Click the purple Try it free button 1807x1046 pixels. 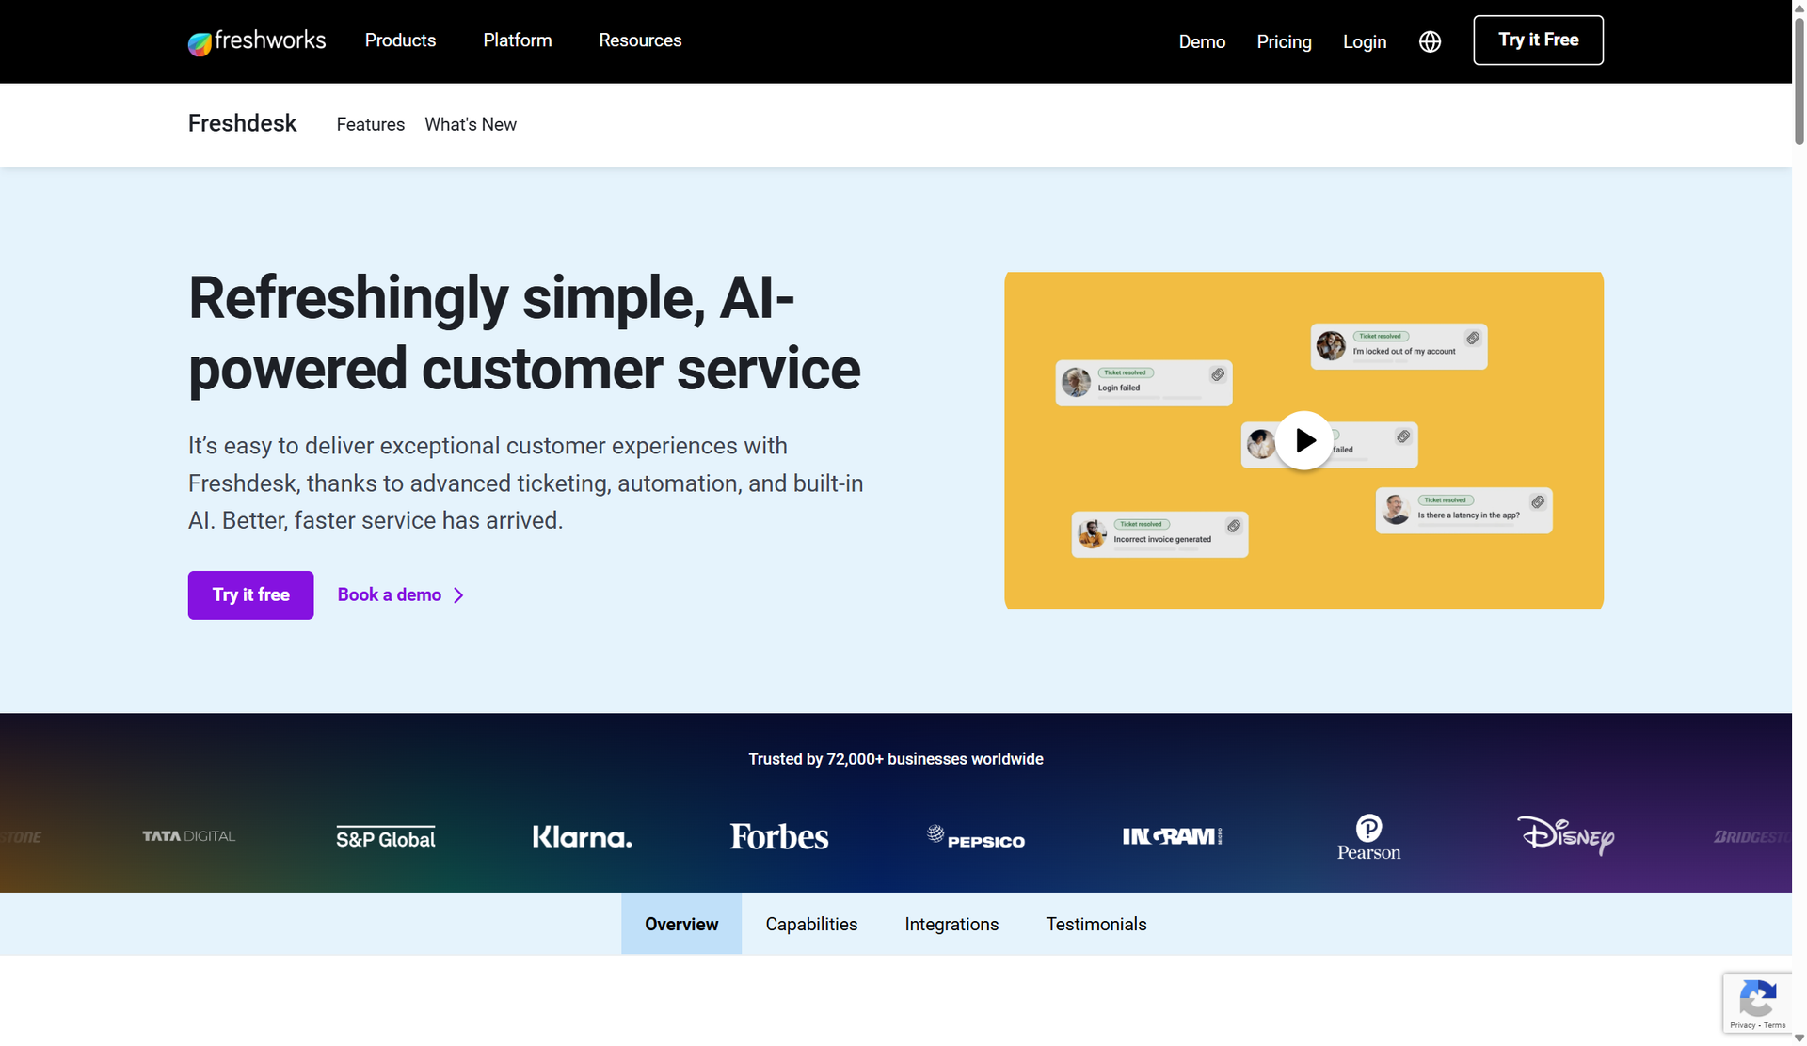pos(250,594)
